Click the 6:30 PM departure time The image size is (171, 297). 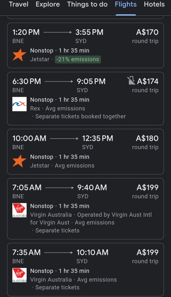[27, 82]
